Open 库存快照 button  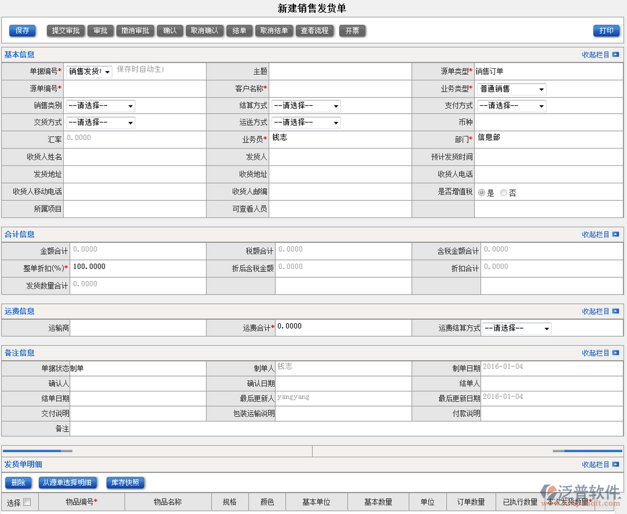(x=125, y=483)
